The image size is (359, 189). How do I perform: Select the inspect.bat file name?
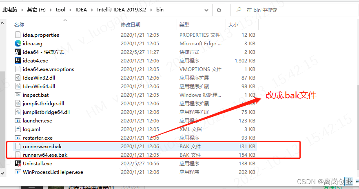pyautogui.click(x=36, y=95)
